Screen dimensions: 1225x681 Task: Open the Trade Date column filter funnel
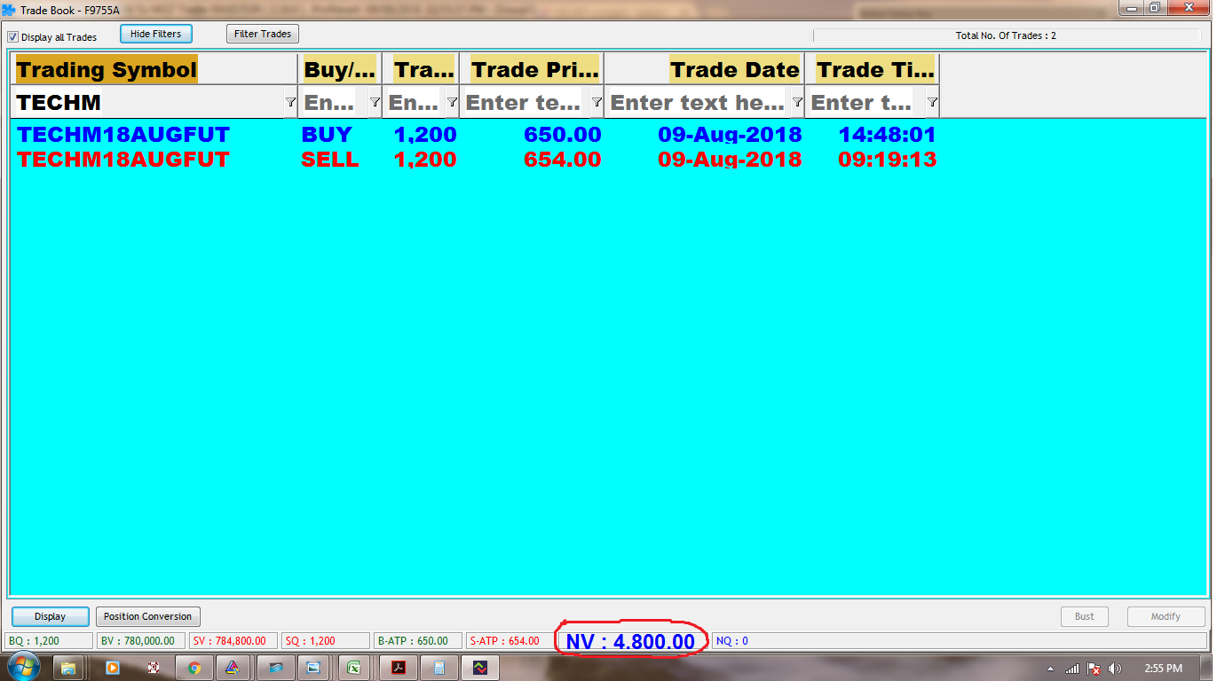[797, 103]
